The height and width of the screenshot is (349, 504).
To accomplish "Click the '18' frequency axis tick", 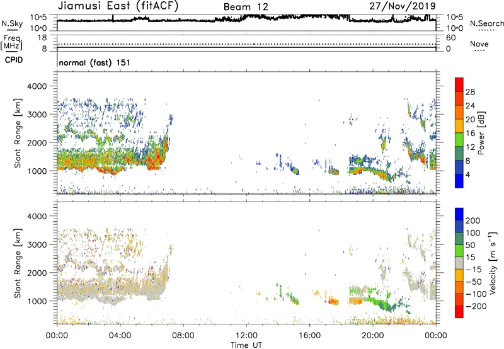I will pos(42,37).
